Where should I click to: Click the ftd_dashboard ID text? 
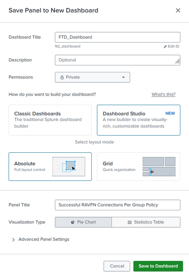point(68,46)
